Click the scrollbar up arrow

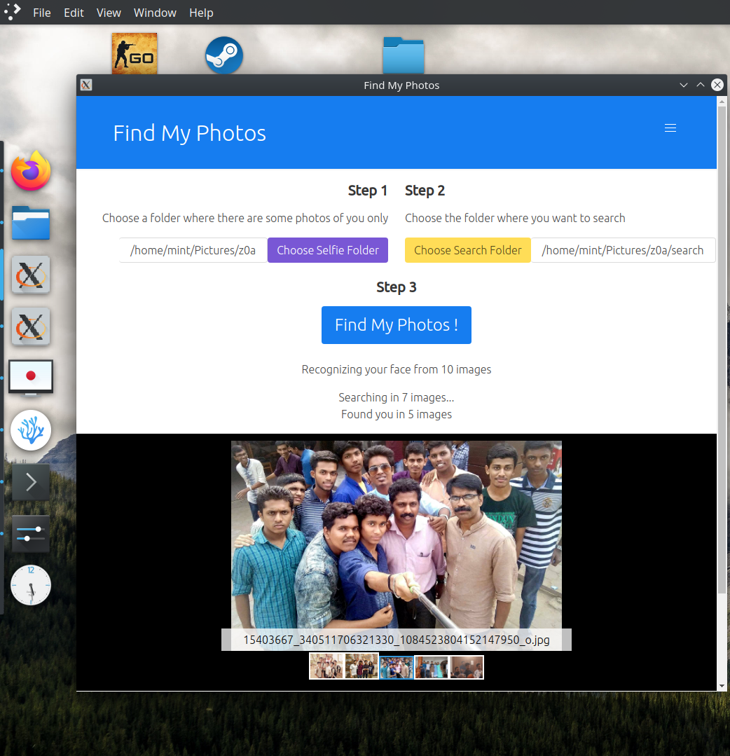722,102
